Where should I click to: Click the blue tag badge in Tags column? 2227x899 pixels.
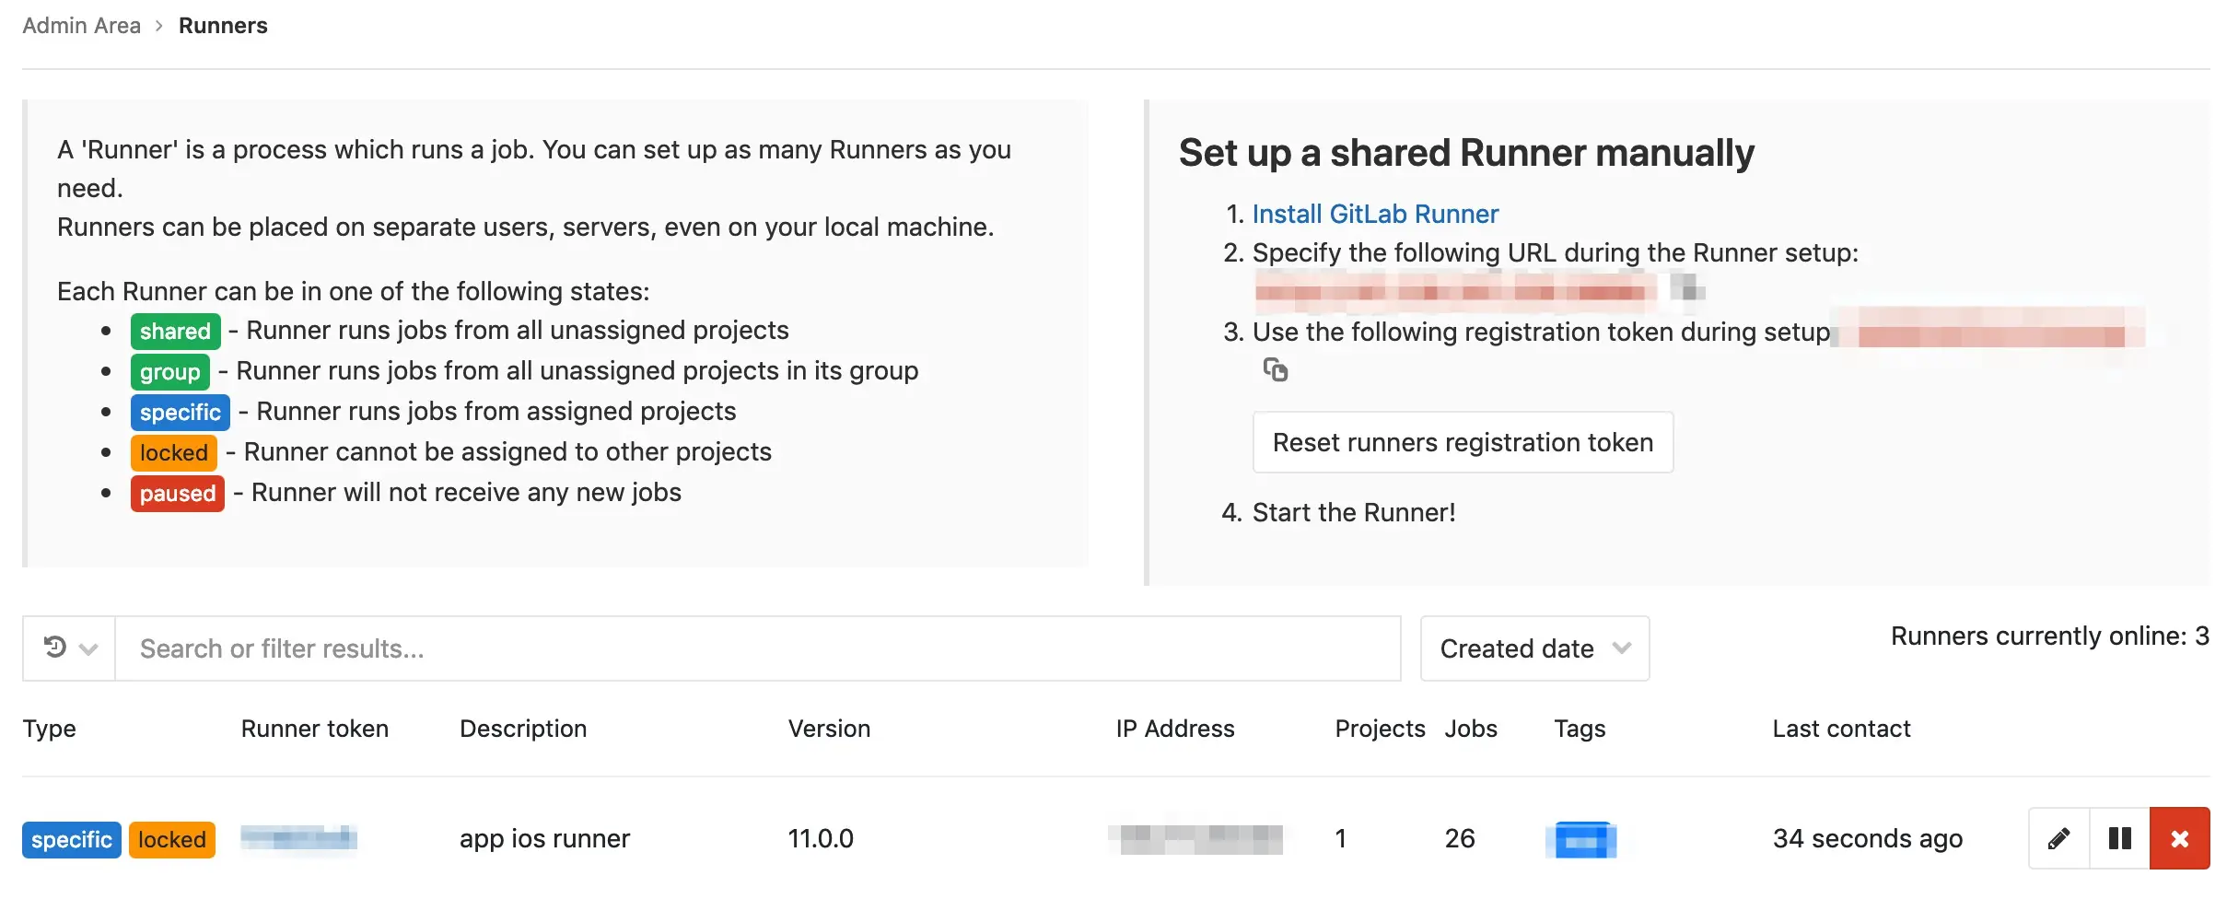pos(1581,839)
